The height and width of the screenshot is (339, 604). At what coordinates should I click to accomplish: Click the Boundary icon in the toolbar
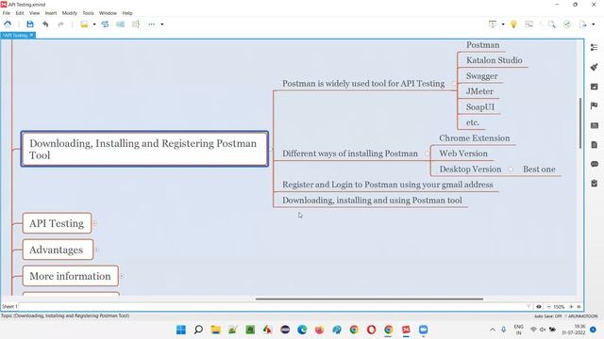120,24
